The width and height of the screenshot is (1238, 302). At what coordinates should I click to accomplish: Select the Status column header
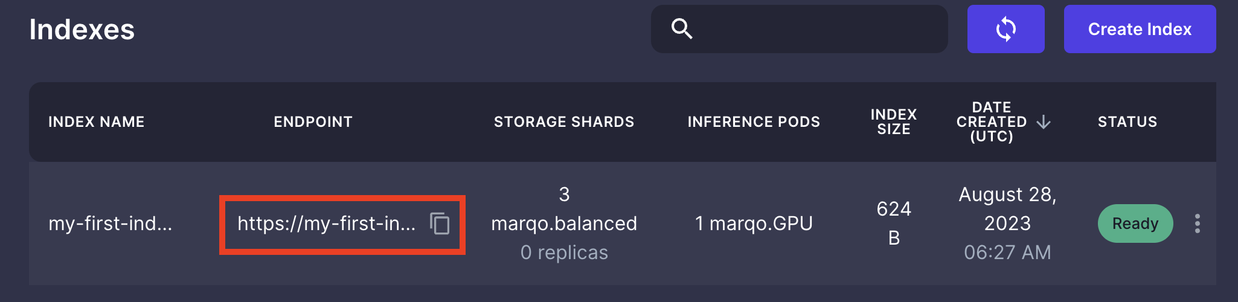tap(1127, 122)
